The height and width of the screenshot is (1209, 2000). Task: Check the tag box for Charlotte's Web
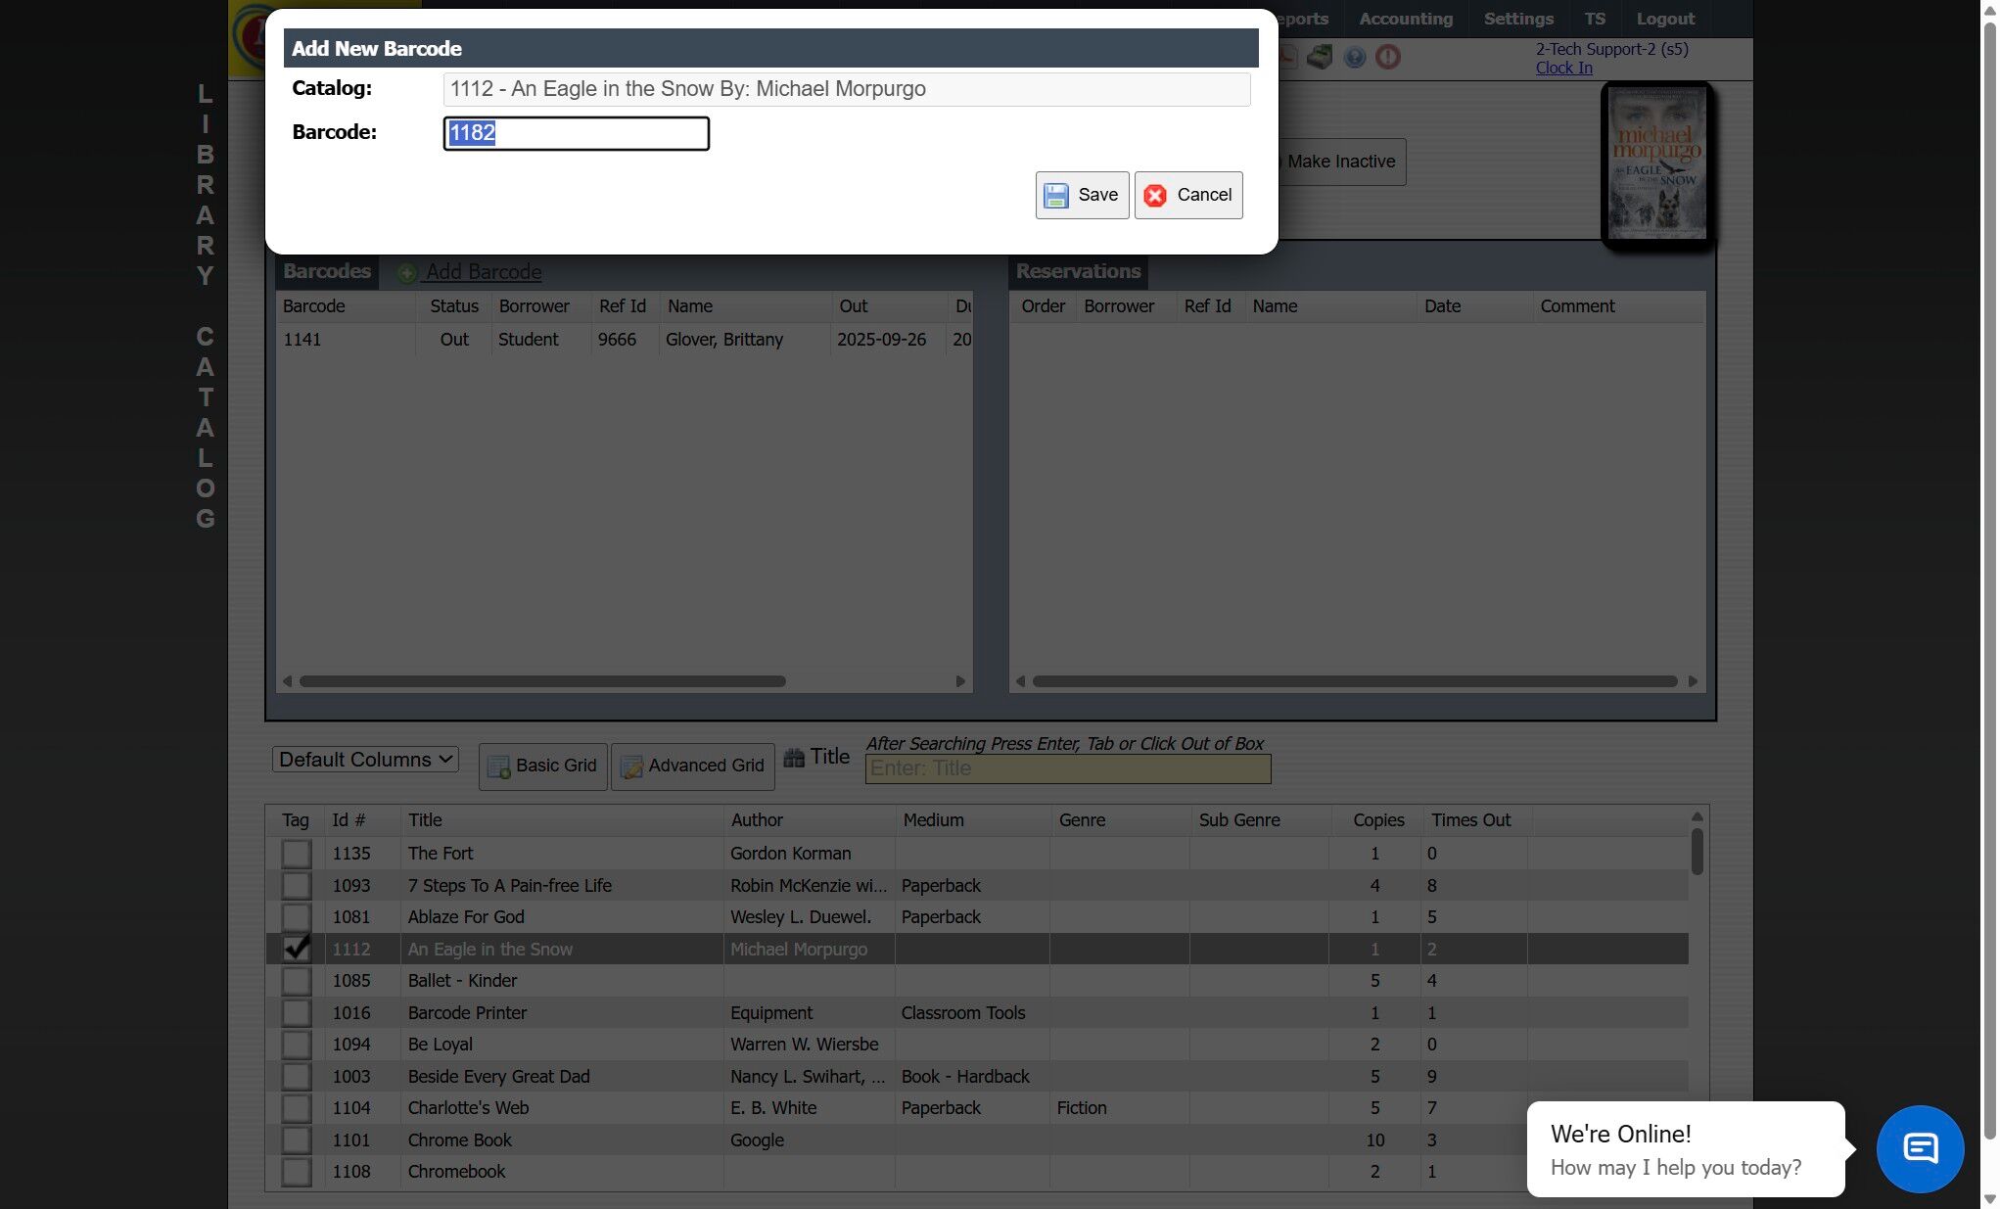point(296,1108)
